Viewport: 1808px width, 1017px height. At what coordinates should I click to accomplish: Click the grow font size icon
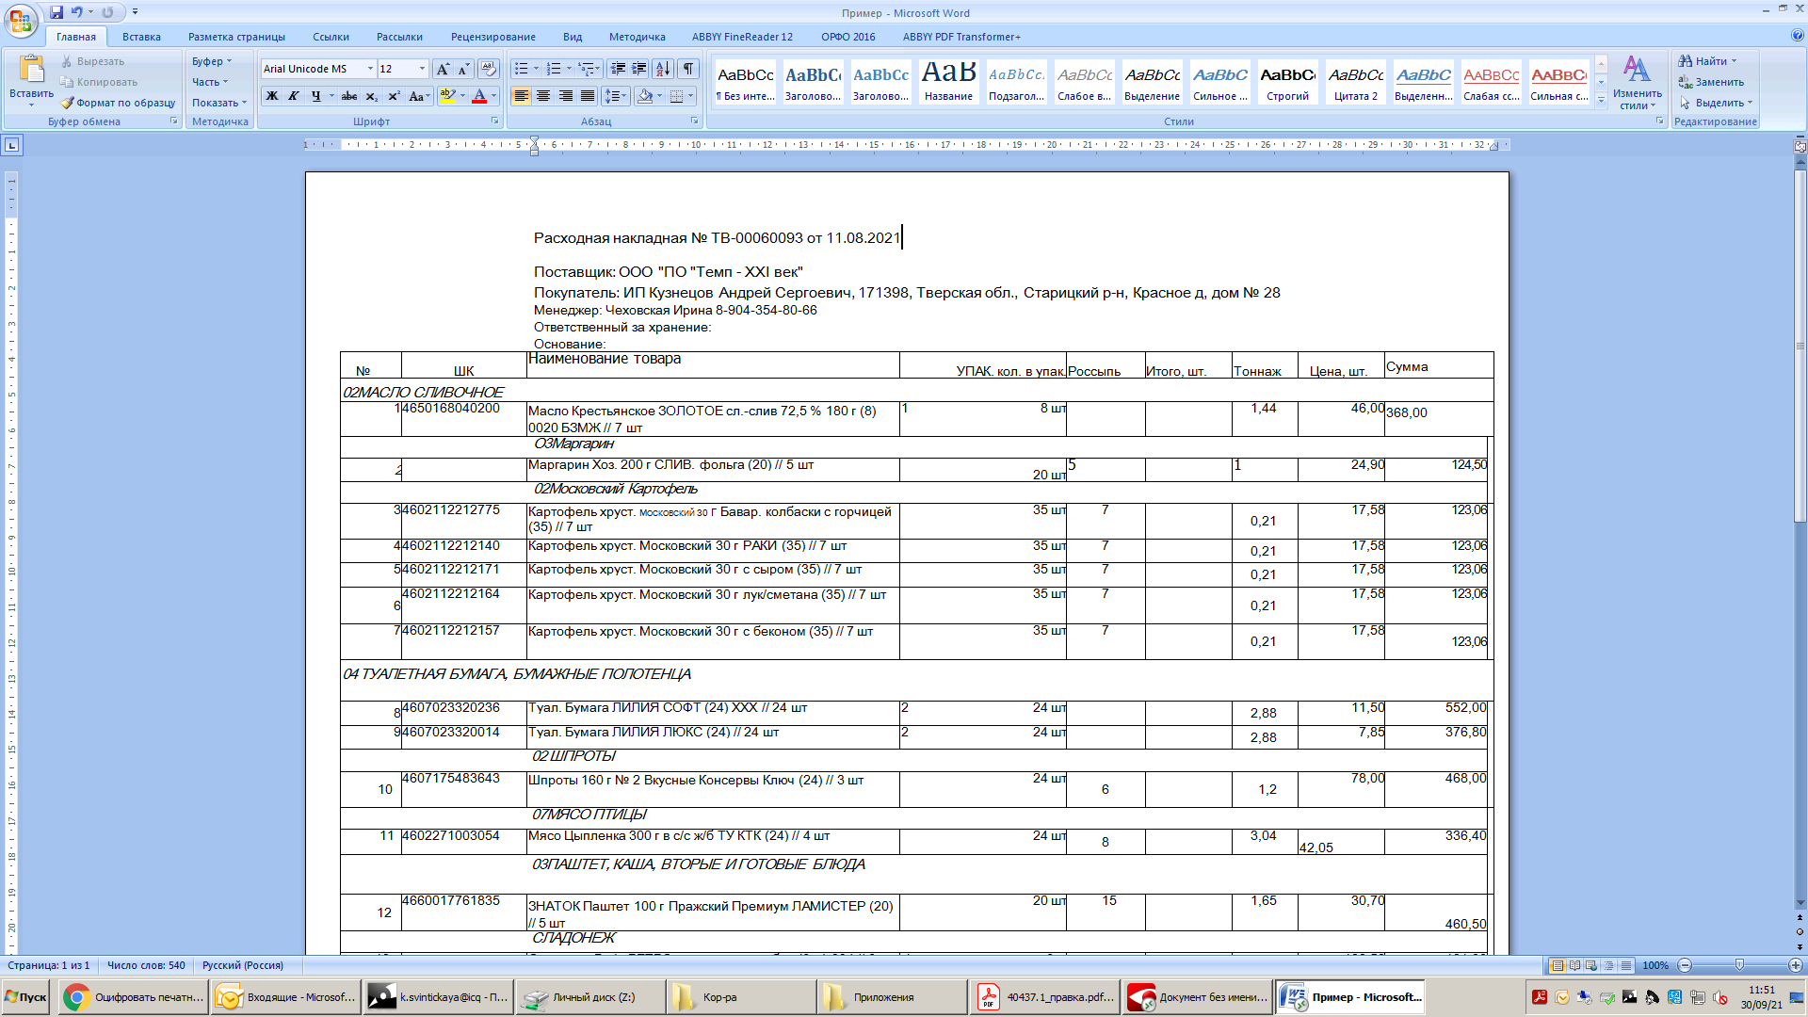click(443, 69)
